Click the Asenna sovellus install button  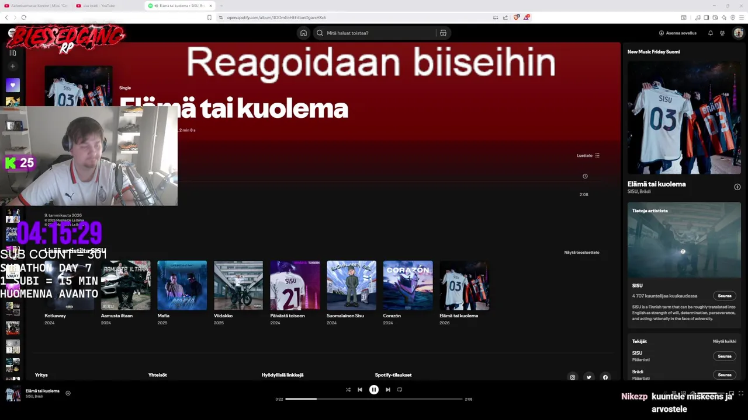(678, 33)
